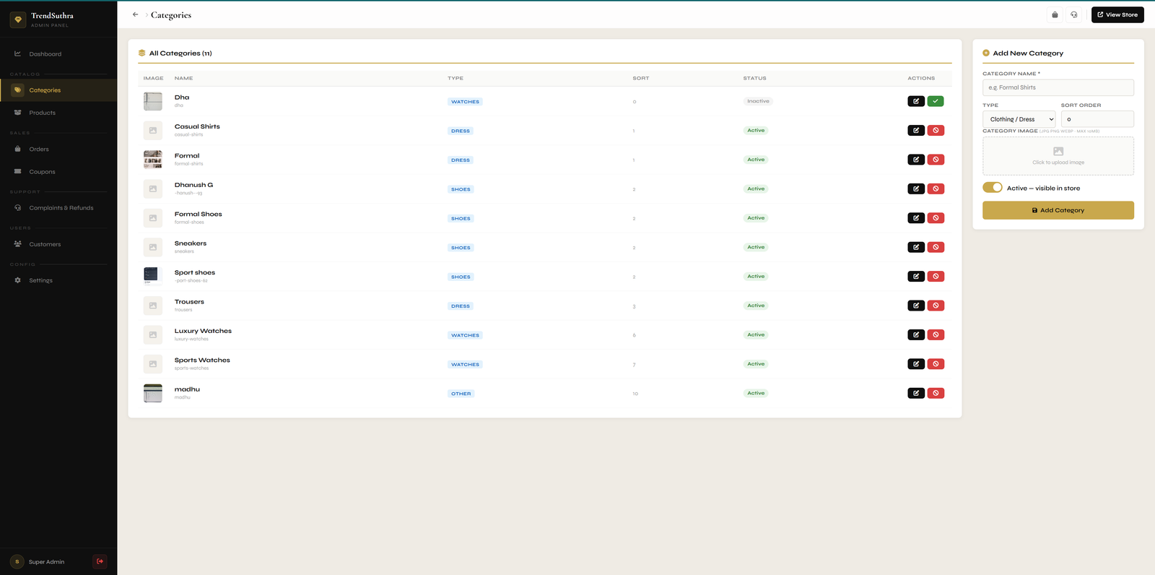Disable the Formal category
Viewport: 1155px width, 575px height.
(936, 160)
